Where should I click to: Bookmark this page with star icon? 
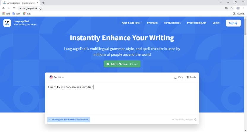coord(232,9)
